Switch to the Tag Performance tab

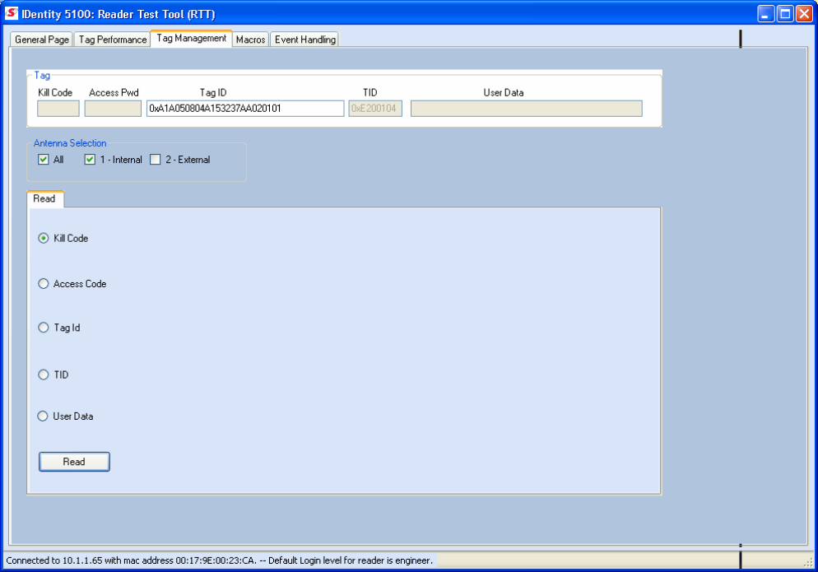tap(112, 40)
